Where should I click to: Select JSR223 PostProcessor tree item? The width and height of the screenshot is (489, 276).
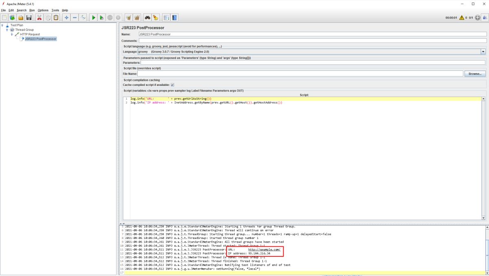point(40,39)
